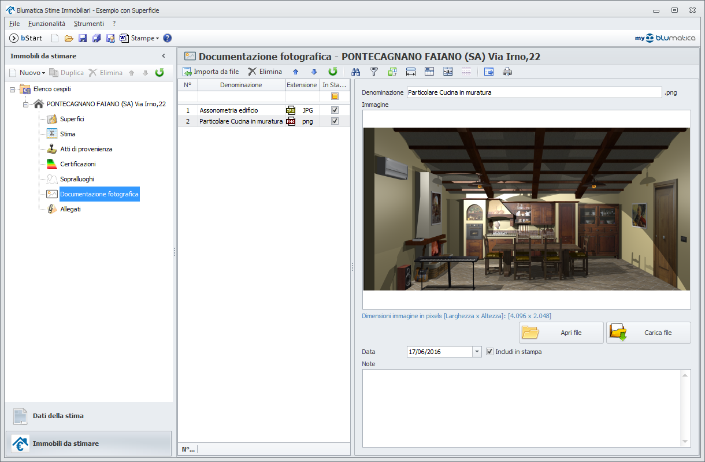Select Allegati in the tree
Image resolution: width=705 pixels, height=462 pixels.
pos(70,209)
